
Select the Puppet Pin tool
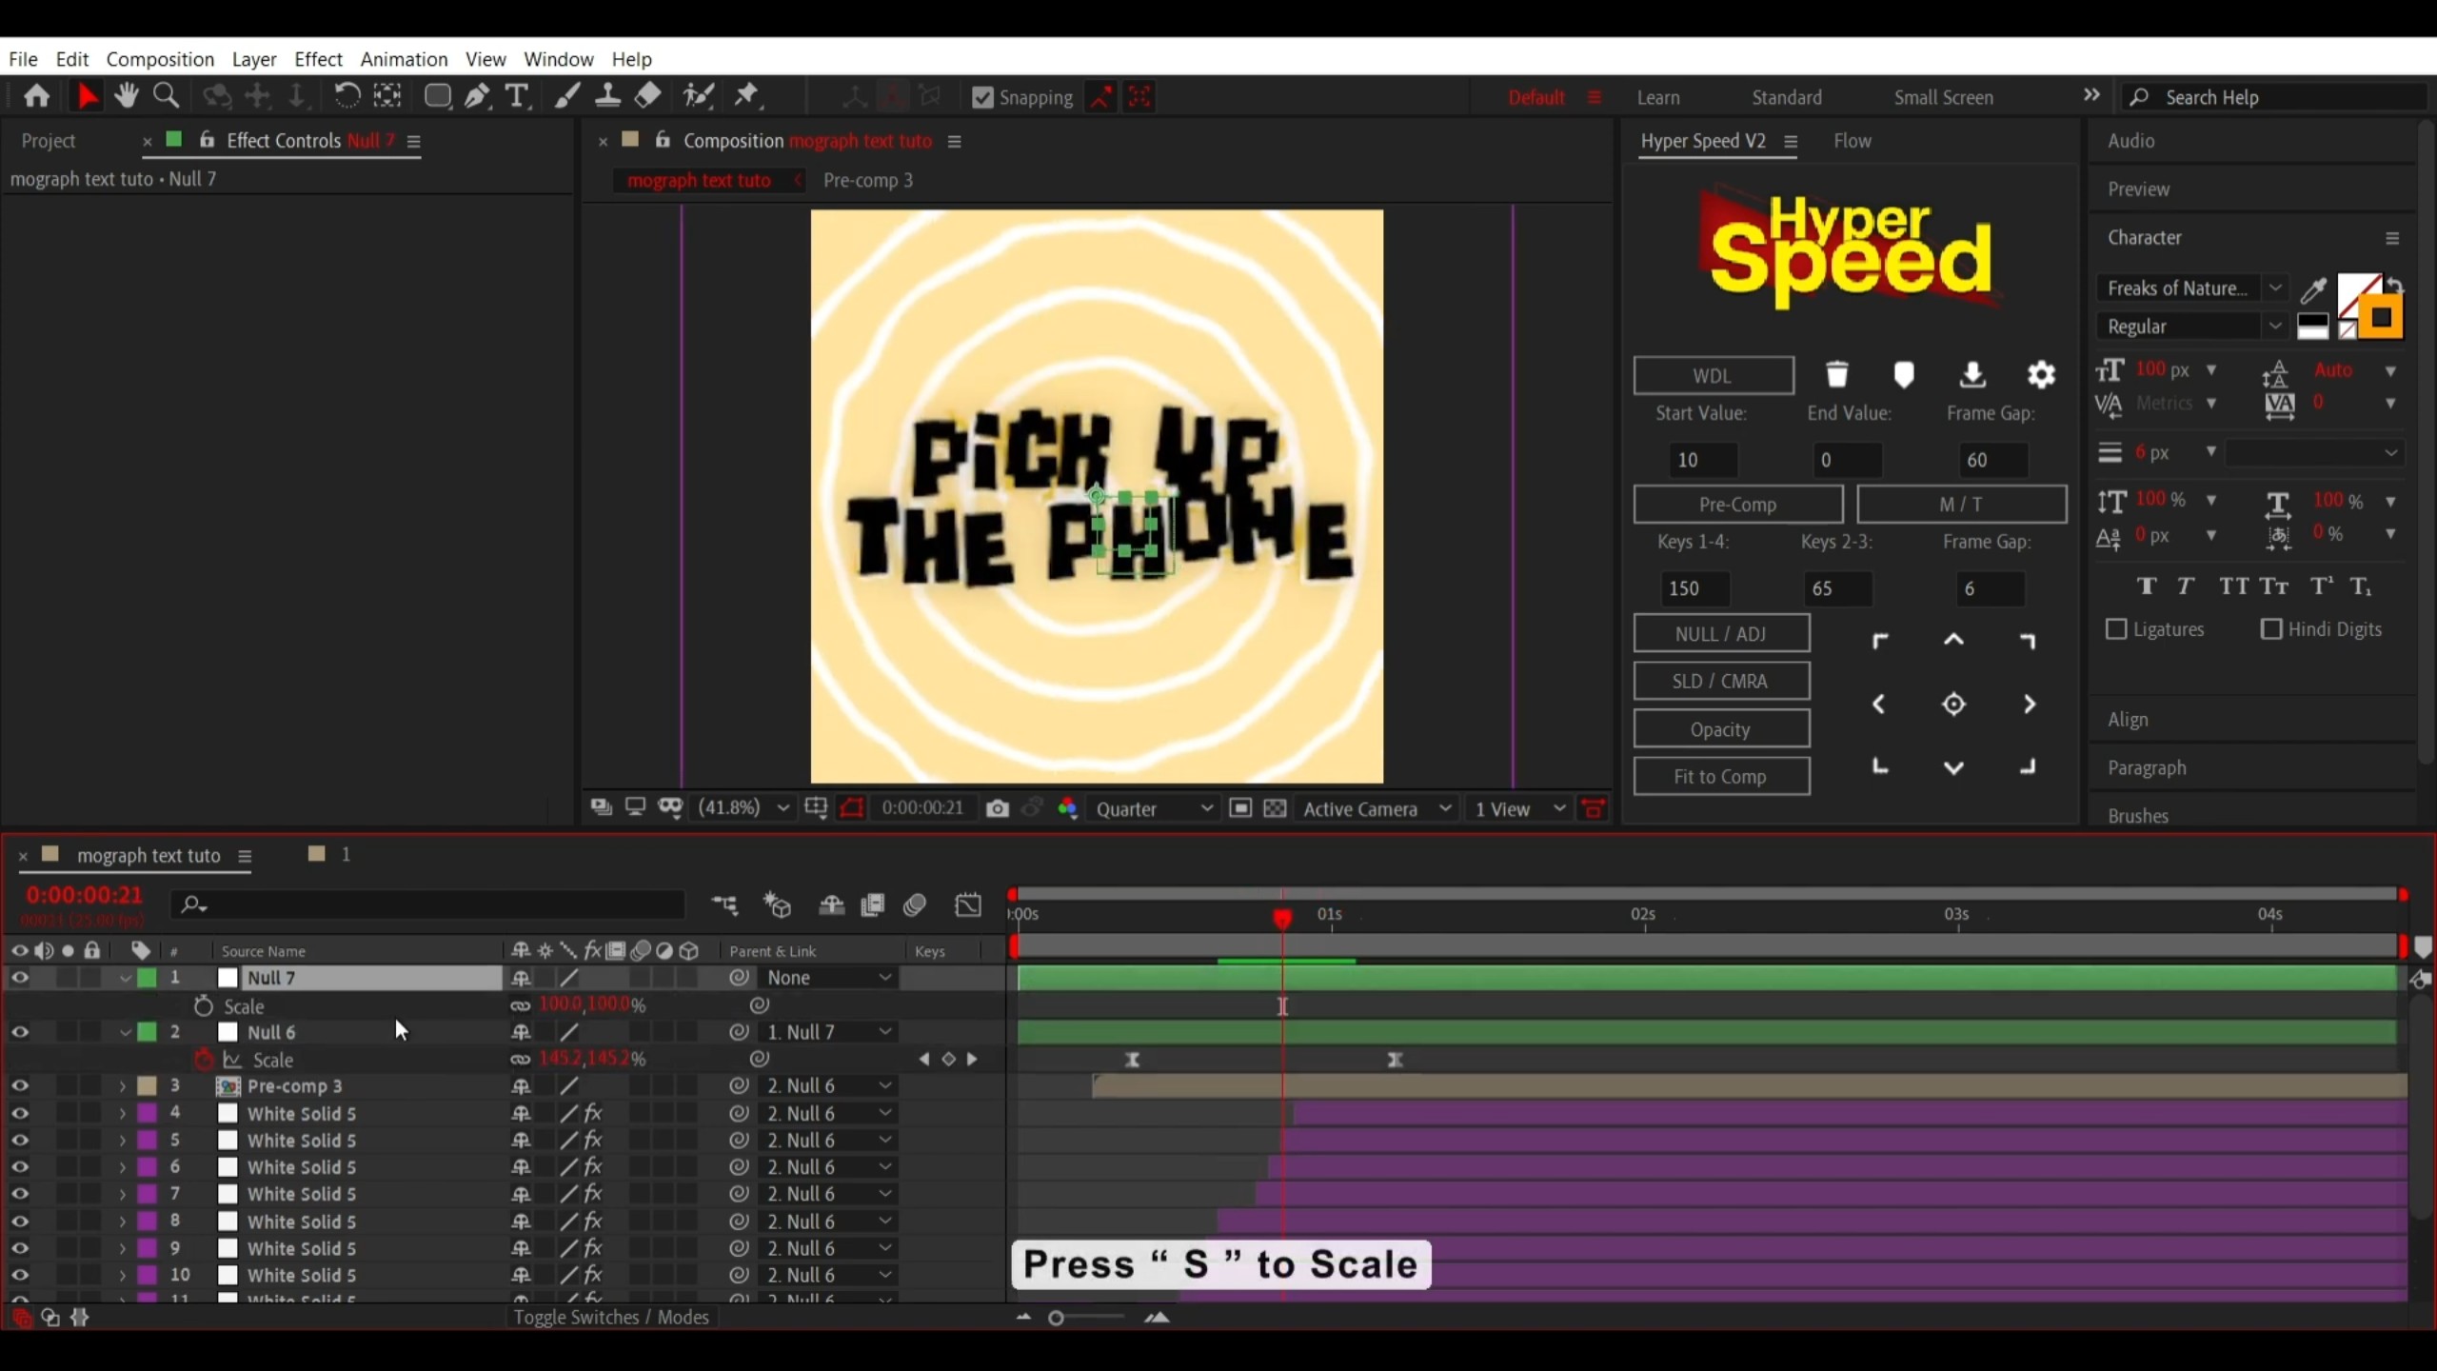[x=747, y=96]
